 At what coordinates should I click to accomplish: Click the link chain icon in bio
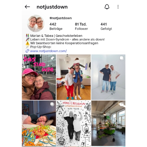pyautogui.click(x=27, y=51)
